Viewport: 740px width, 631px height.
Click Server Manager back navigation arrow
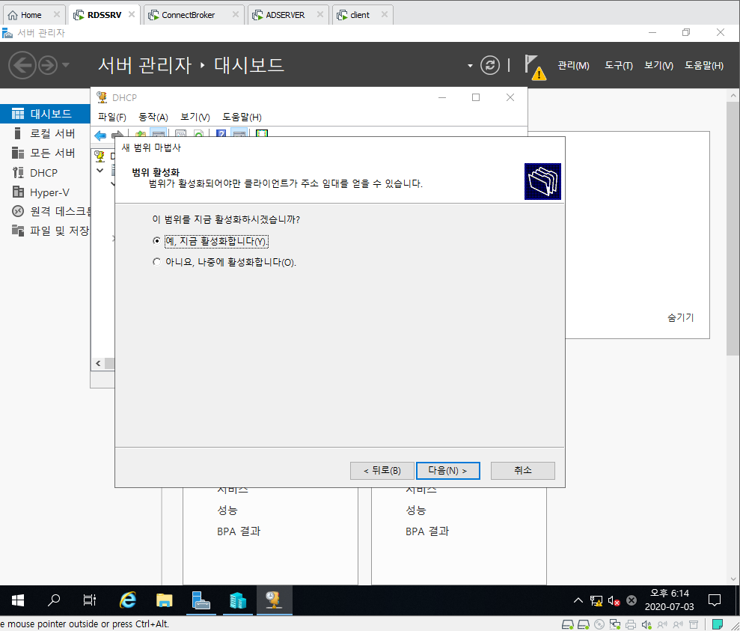22,65
